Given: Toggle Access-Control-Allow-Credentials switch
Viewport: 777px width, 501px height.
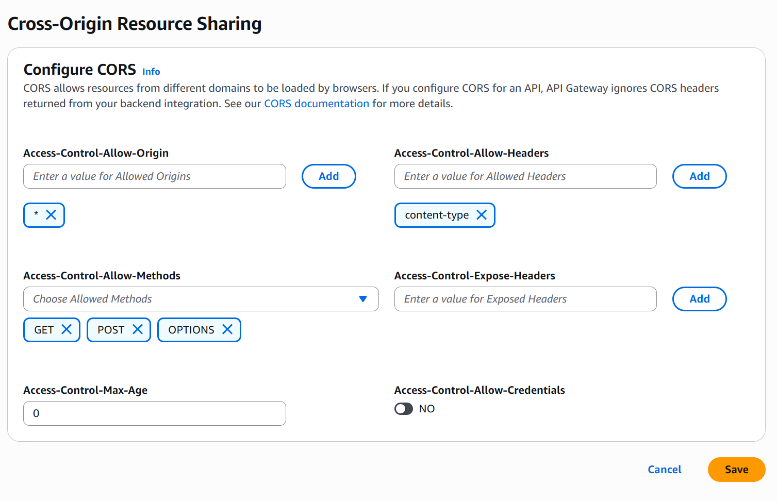Looking at the screenshot, I should (x=404, y=409).
